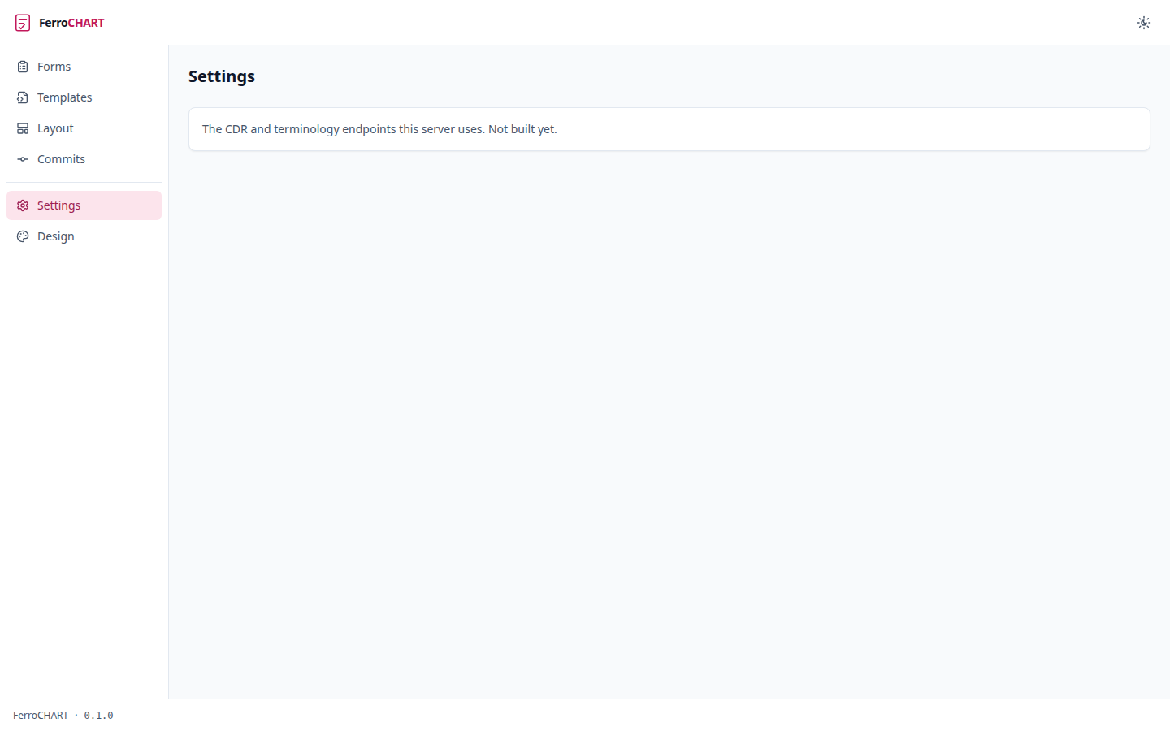Image resolution: width=1170 pixels, height=731 pixels.
Task: Click the FerroCHART footer text
Action: 41,716
